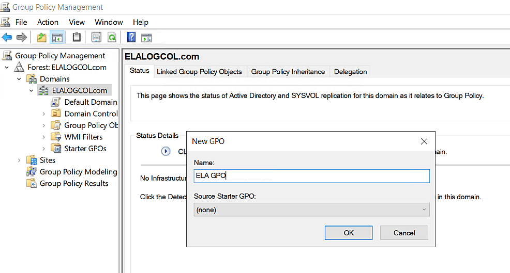Toggle the Show/Hide Console Tree icon
Viewport: 510px width, 273px height.
tap(57, 37)
